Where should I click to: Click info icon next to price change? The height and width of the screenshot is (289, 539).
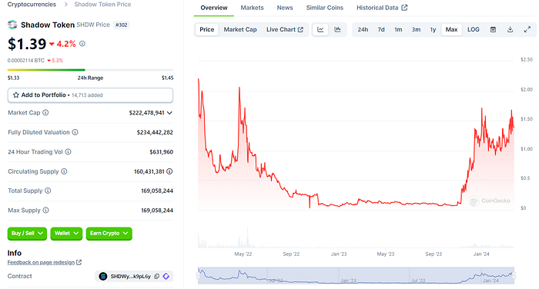pyautogui.click(x=82, y=44)
